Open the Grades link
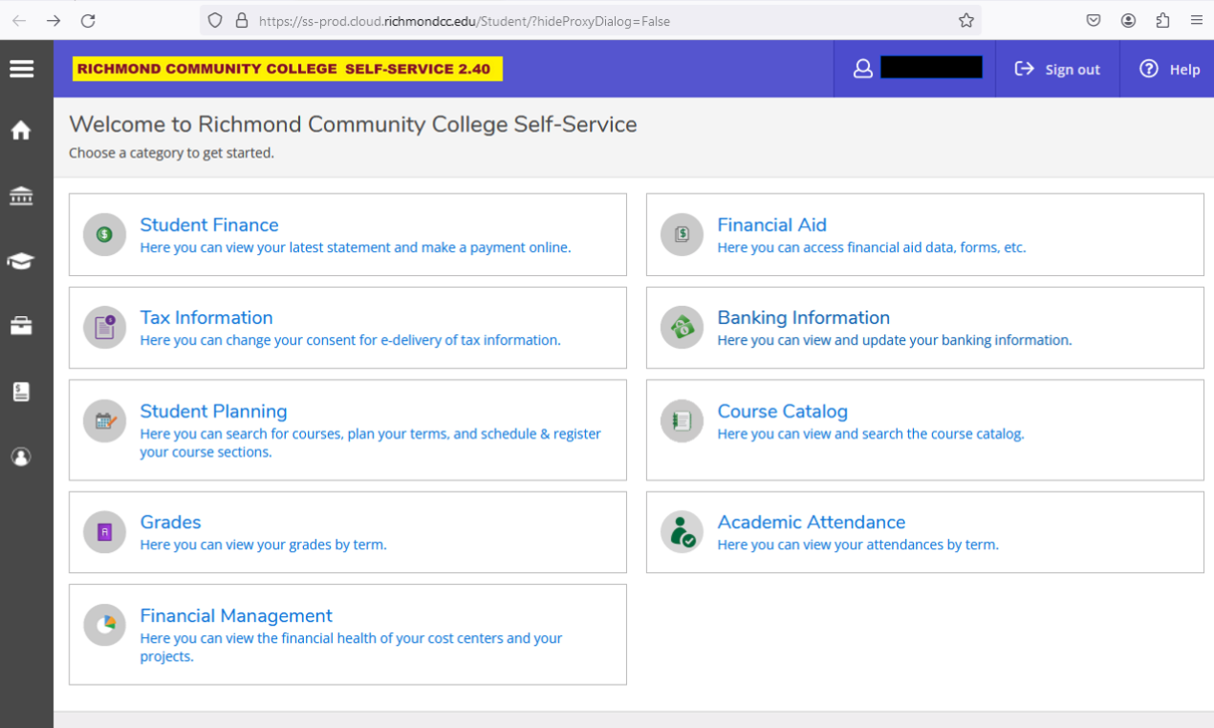Viewport: 1214px width, 728px height. click(170, 523)
